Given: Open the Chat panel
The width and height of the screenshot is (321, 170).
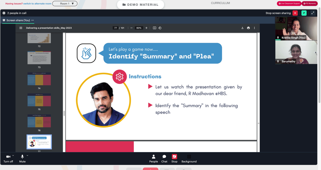Looking at the screenshot, I should click(164, 158).
